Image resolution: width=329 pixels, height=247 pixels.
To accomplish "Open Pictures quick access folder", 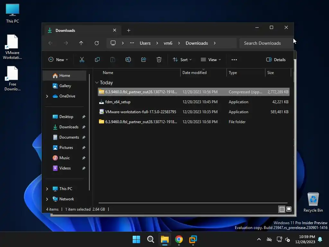I will pyautogui.click(x=66, y=148).
